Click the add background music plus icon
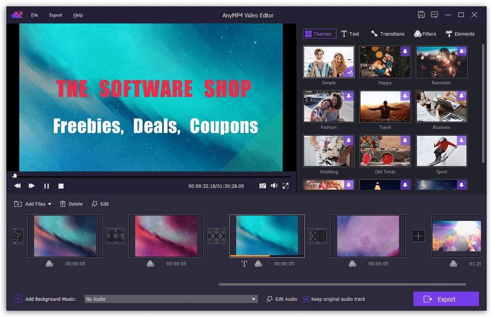Viewport: 493px width, 317px height. pos(18,299)
